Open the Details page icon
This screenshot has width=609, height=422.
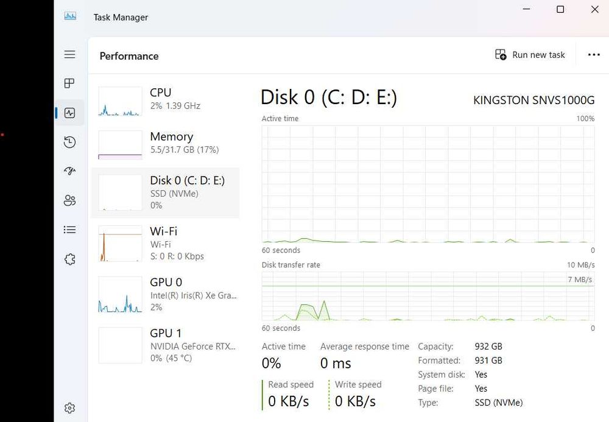(70, 230)
